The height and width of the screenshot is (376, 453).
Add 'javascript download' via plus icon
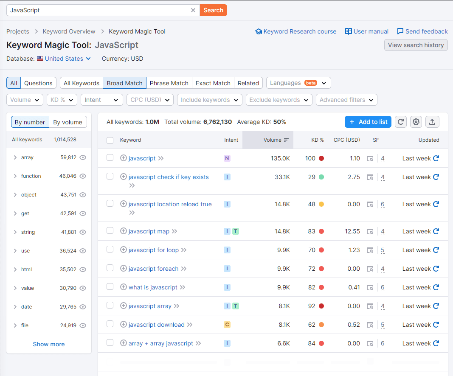point(124,324)
